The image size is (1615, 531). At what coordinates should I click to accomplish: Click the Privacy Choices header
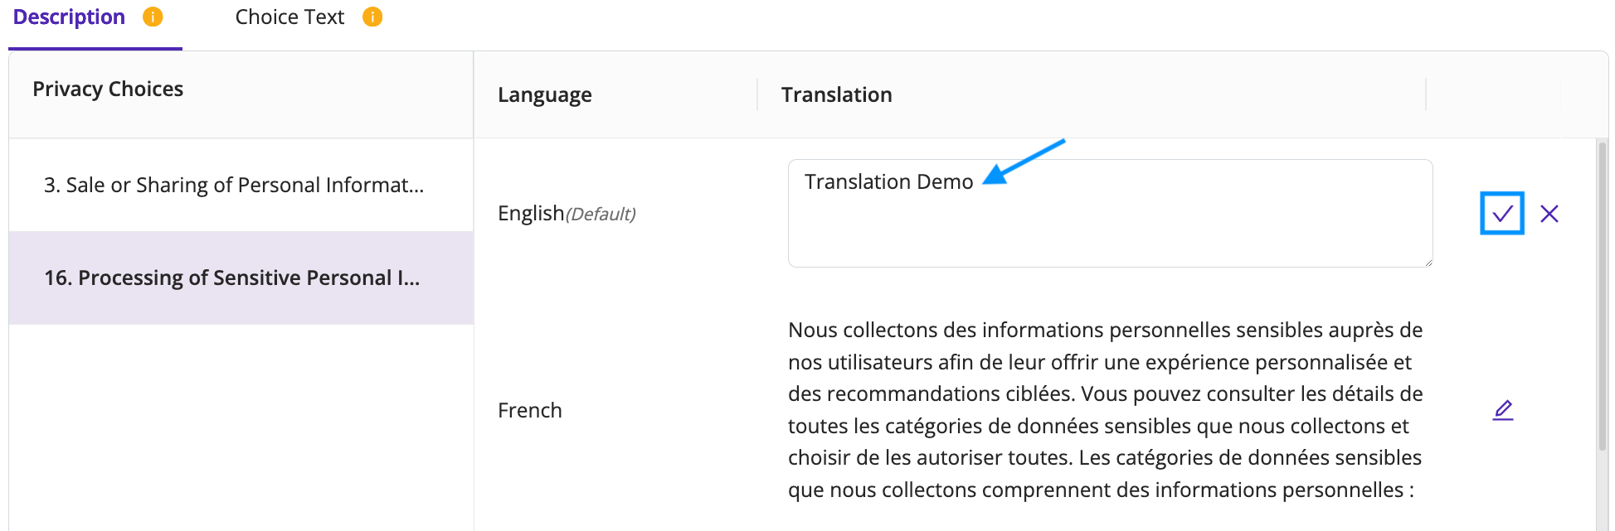[108, 89]
